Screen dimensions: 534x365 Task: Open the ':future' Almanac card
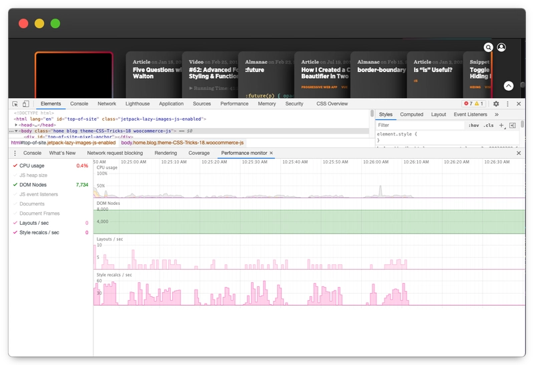click(266, 75)
